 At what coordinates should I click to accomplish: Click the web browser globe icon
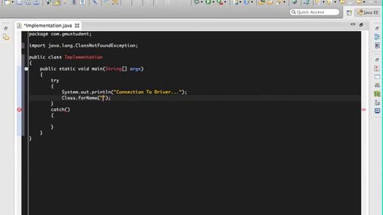click(294, 2)
